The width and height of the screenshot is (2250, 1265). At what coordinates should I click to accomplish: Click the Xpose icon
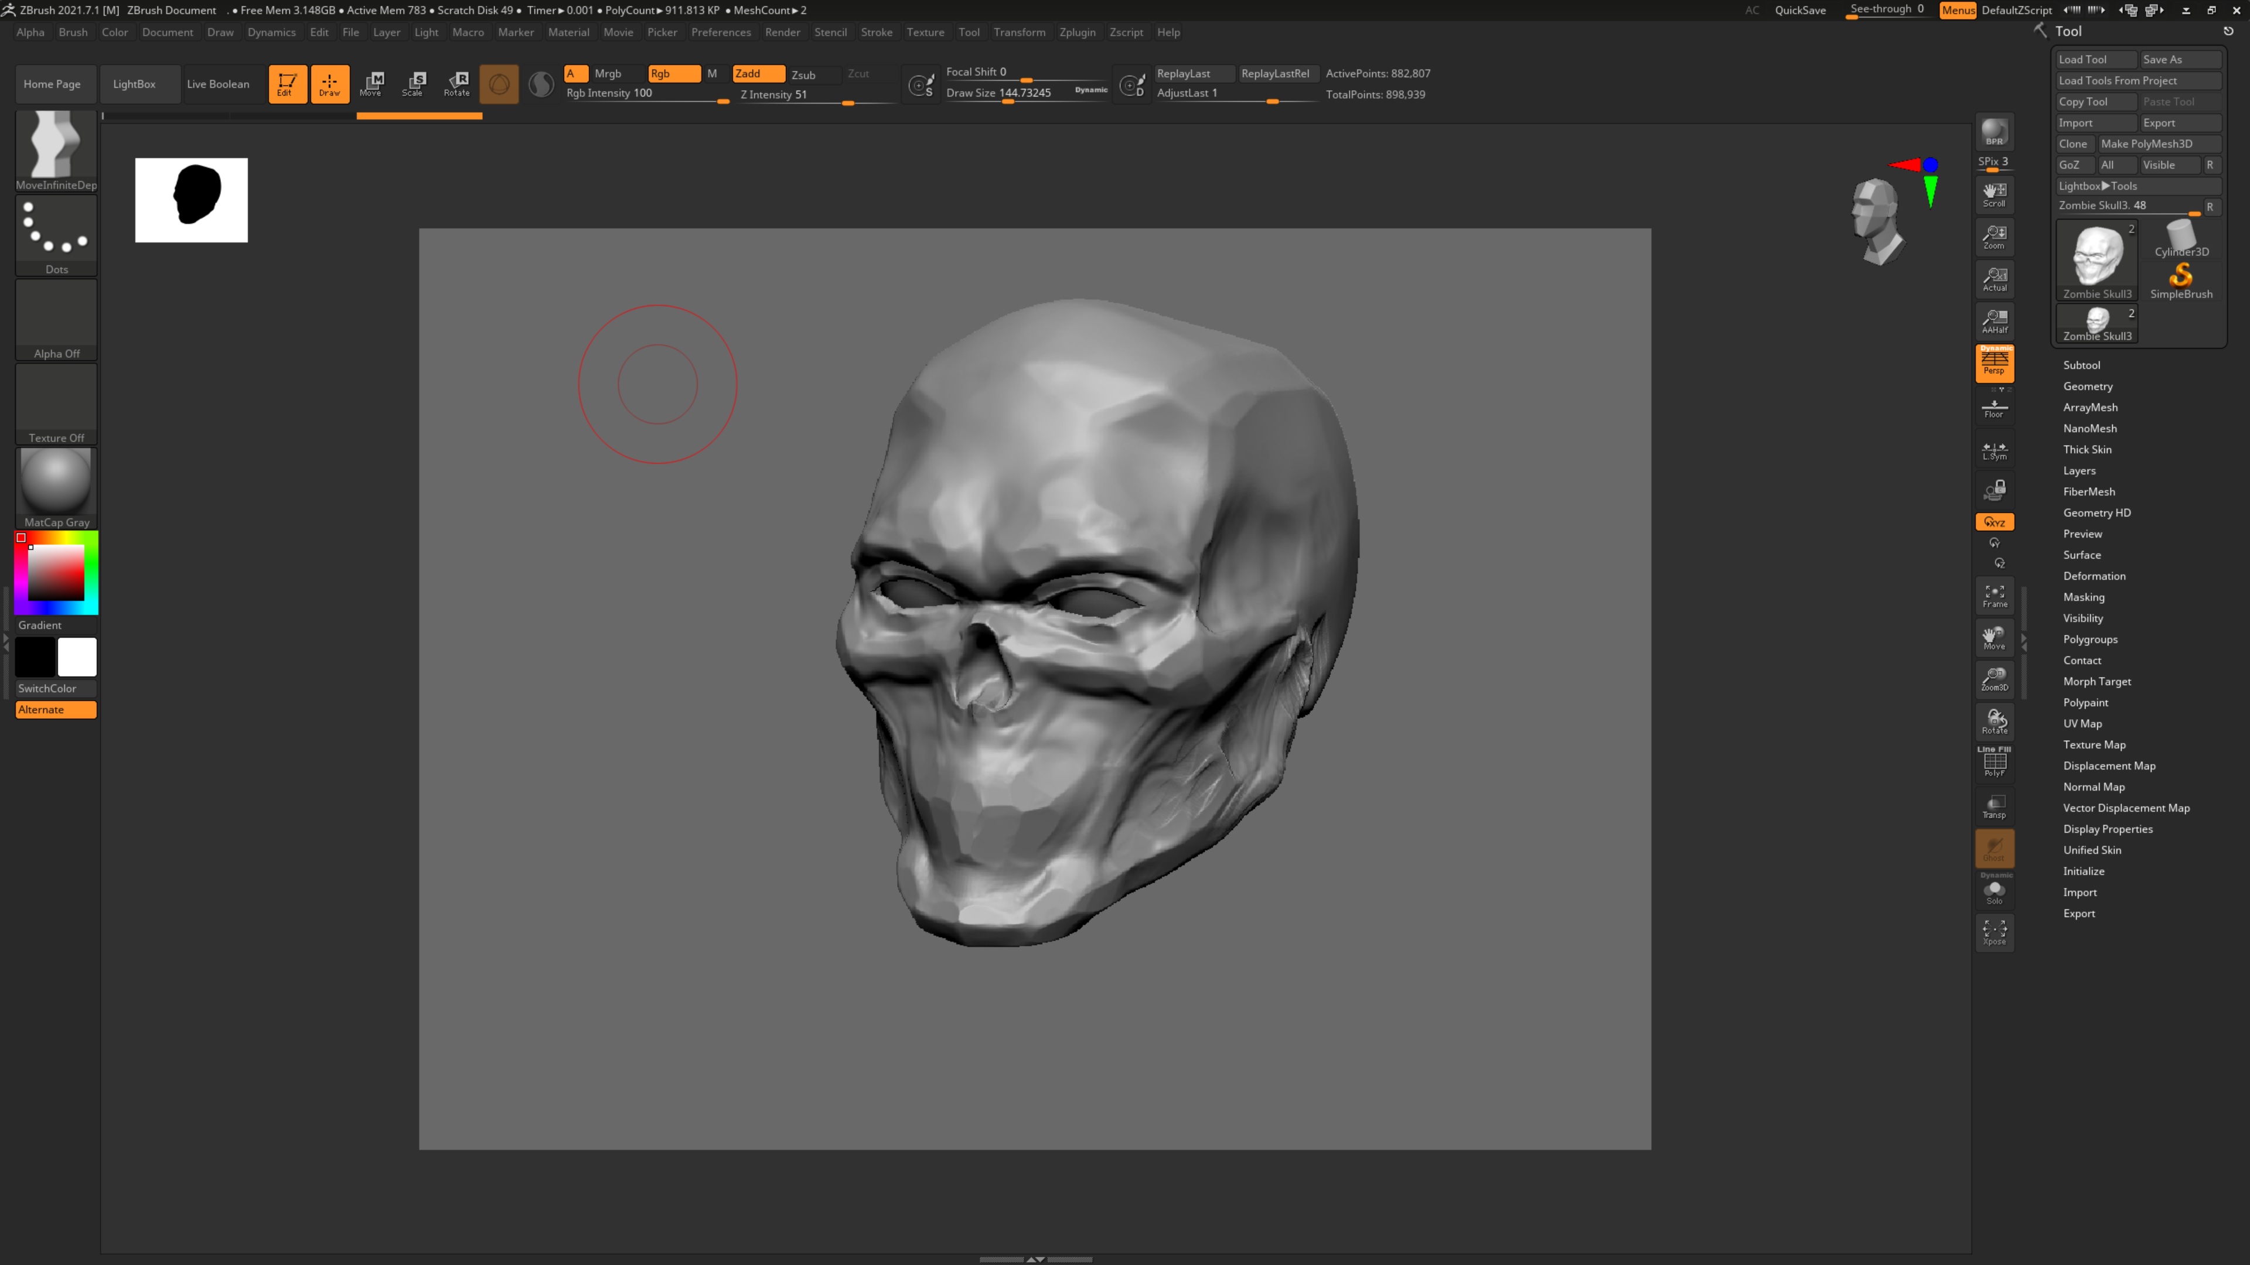pyautogui.click(x=1994, y=932)
